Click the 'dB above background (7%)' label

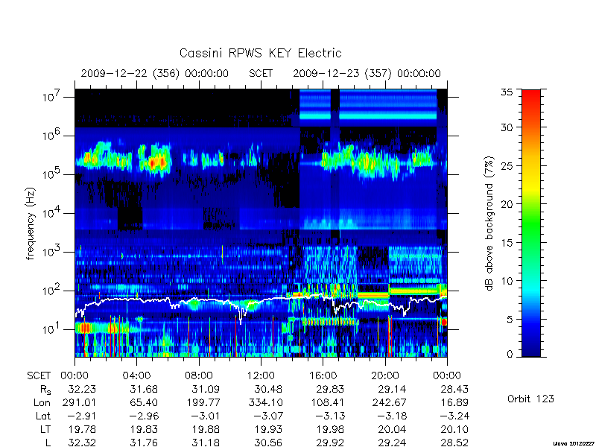[490, 223]
